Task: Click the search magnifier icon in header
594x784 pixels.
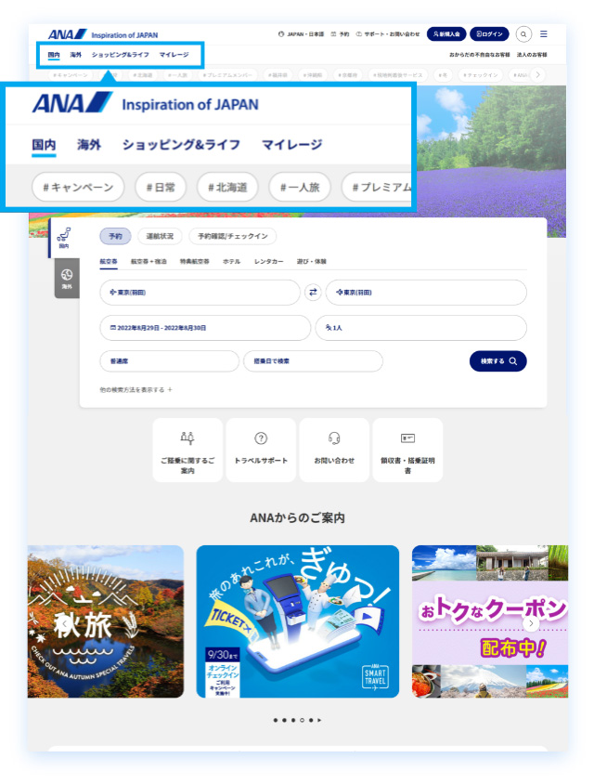Action: (x=523, y=34)
